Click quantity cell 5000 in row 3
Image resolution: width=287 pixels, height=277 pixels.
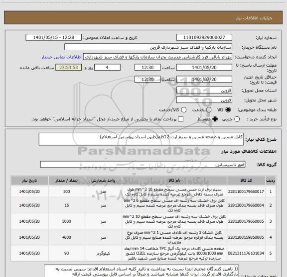pyautogui.click(x=67, y=221)
